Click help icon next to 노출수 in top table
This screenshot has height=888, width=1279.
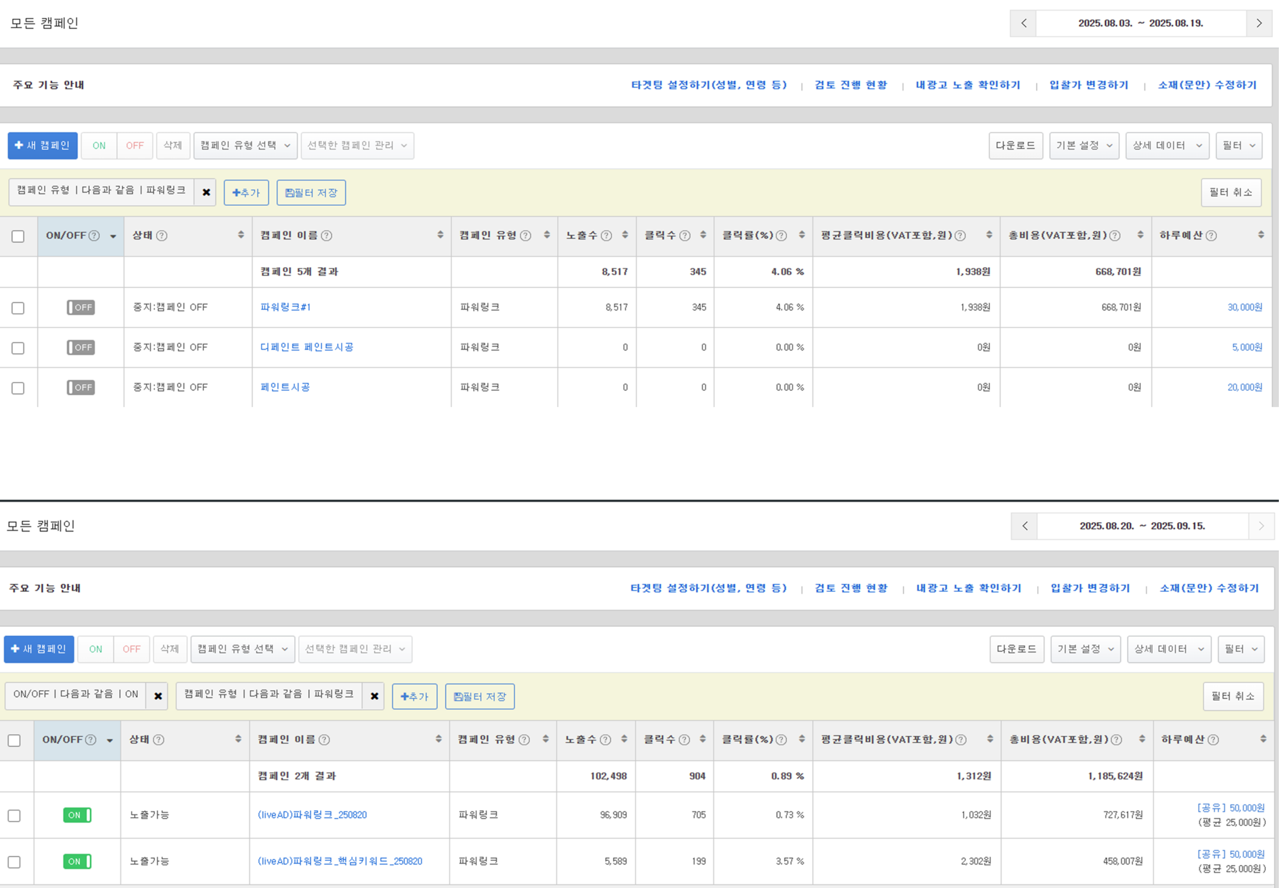(606, 236)
